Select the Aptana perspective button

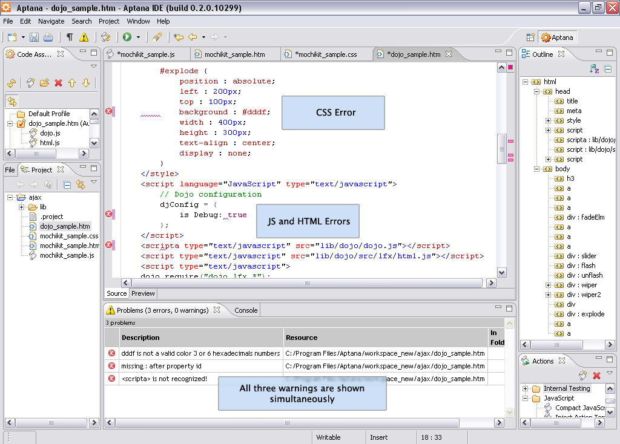pos(558,38)
